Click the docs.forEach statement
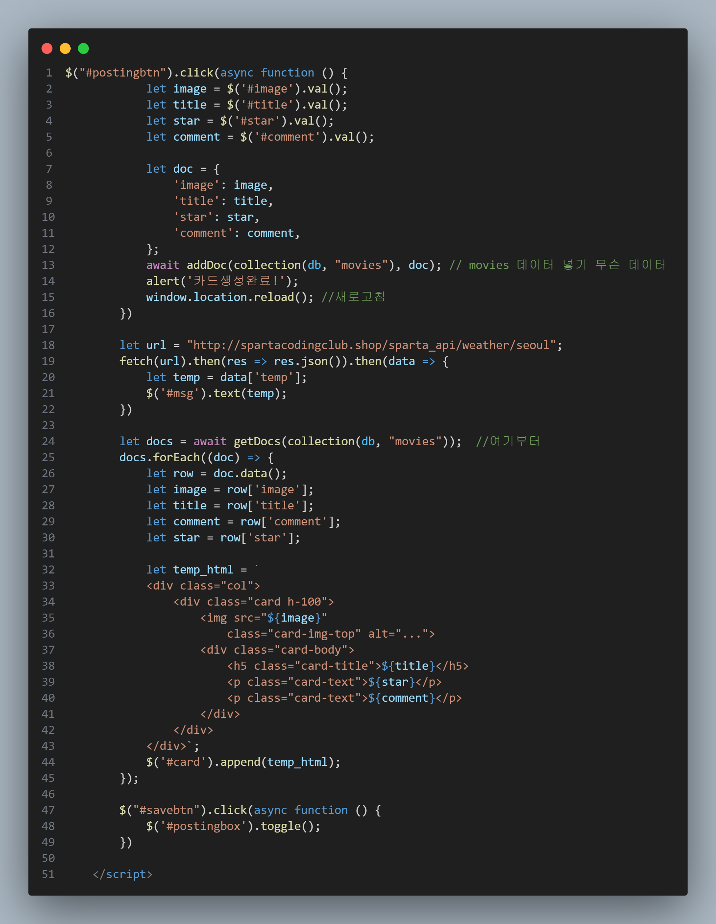Screen dimensions: 716x924 tap(160, 458)
